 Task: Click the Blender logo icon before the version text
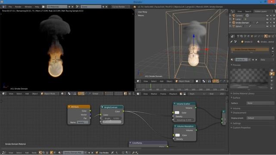point(135,7)
